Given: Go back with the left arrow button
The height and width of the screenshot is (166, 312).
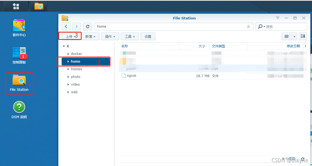Looking at the screenshot, I should point(66,27).
